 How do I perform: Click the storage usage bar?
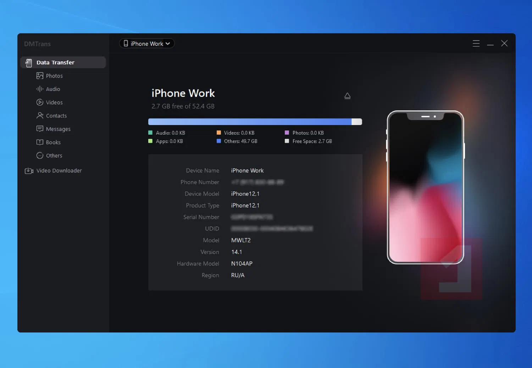coord(255,122)
